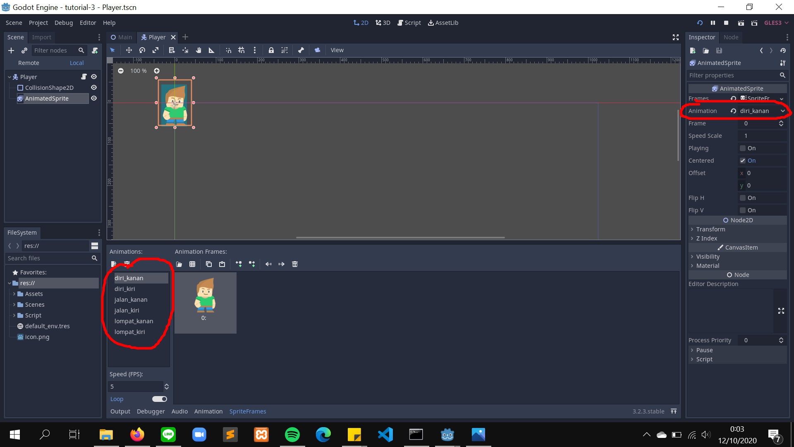Screen dimensions: 794x447
Task: Click the Attach script icon in Scene dock
Action: pos(95,50)
